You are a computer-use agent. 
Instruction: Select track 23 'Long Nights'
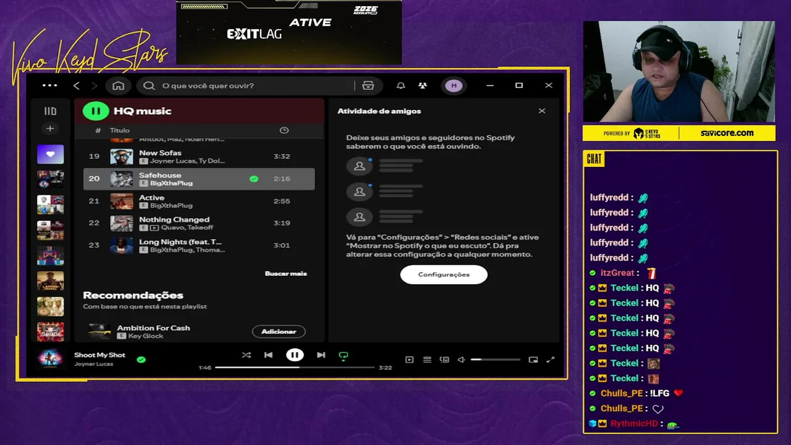[x=199, y=245]
